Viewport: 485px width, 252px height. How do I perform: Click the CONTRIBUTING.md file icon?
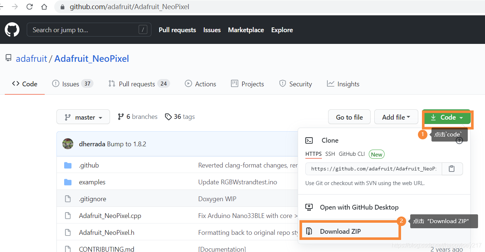[68, 249]
